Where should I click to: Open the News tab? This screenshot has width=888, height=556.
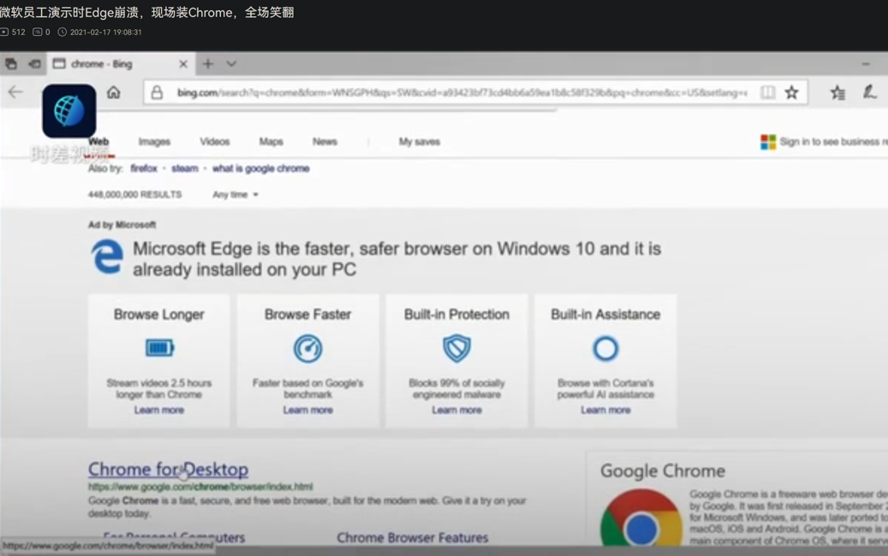click(325, 141)
